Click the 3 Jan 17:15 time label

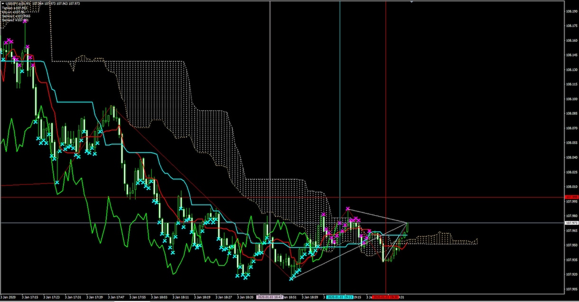[30, 297]
